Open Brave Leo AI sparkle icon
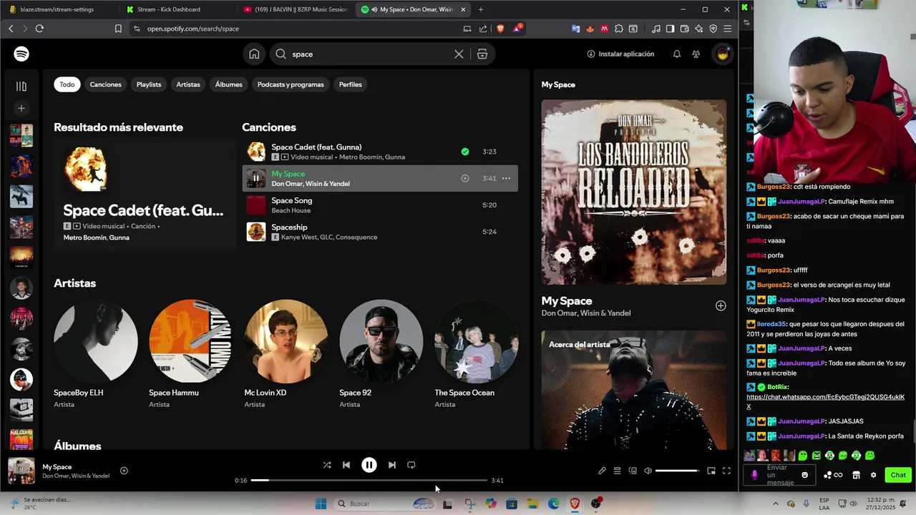Viewport: 916px width, 515px height. [x=699, y=29]
